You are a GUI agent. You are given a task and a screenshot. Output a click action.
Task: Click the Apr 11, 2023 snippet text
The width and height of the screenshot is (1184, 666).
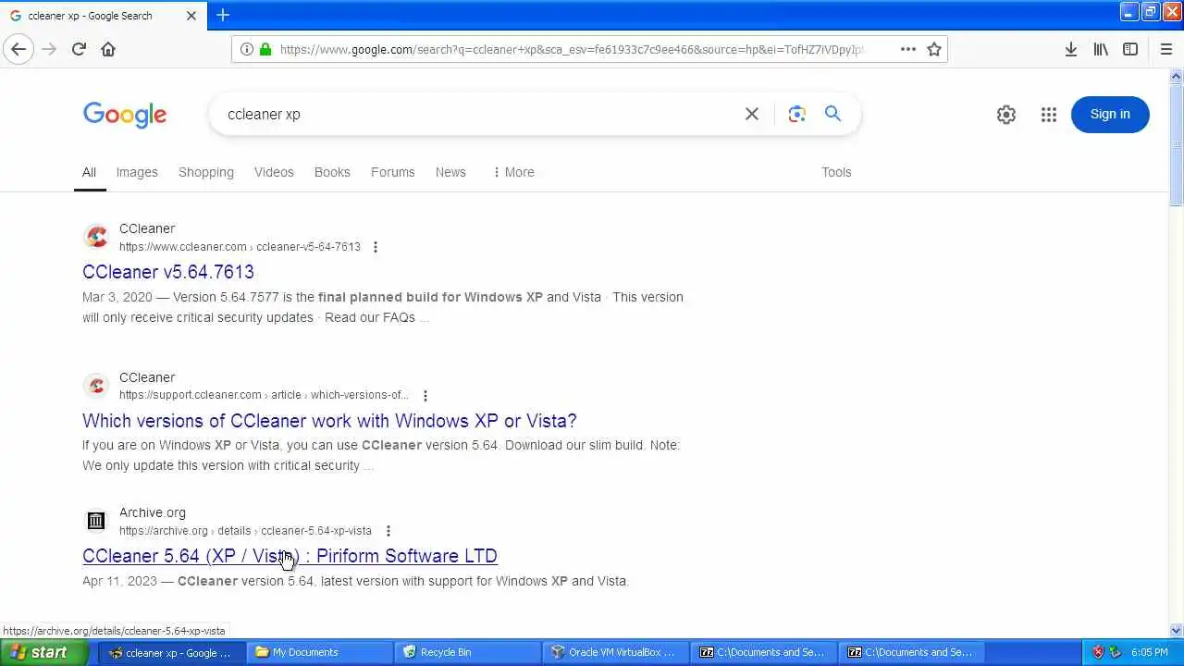coord(355,581)
